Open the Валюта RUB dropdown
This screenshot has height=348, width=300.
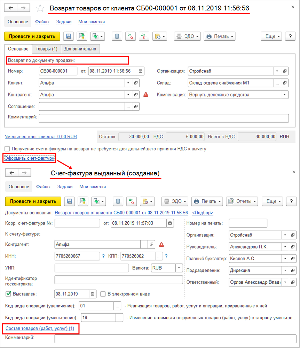(x=179, y=268)
